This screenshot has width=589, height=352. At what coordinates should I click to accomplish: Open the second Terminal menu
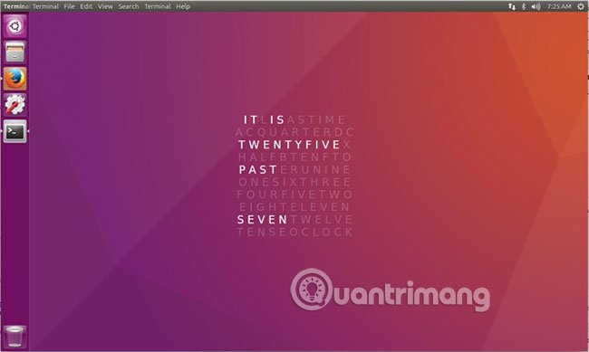click(158, 6)
